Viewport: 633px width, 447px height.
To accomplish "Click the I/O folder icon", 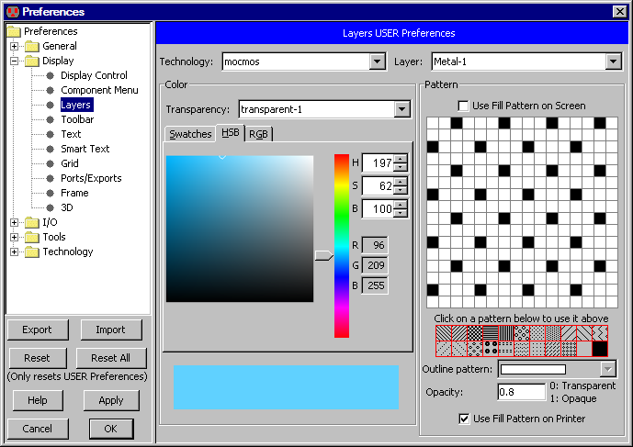I will 32,222.
